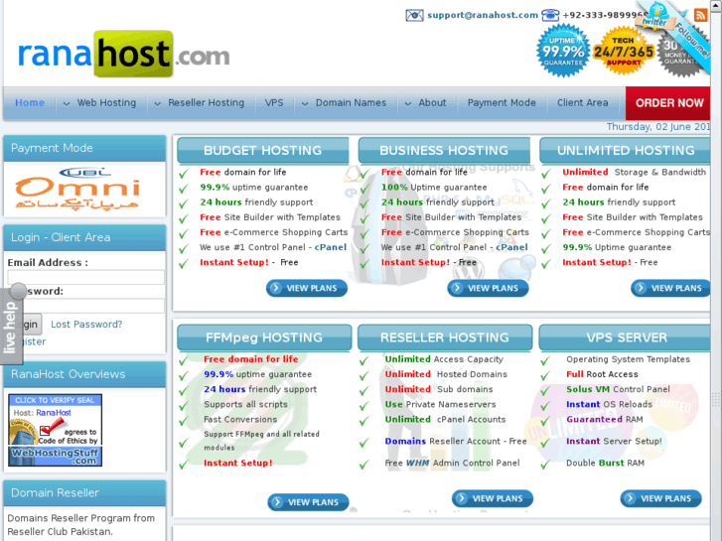
Task: View plans for FFMpeg Hosting
Action: click(308, 502)
